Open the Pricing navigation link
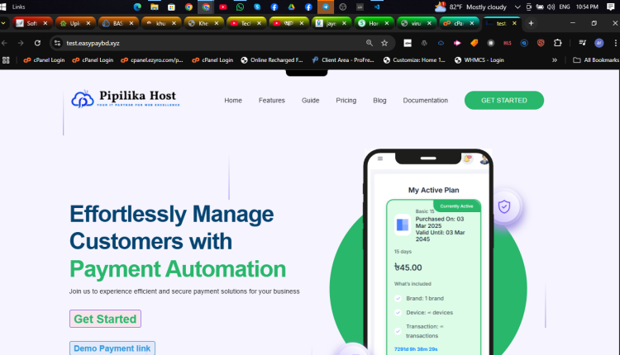This screenshot has width=620, height=355. pyautogui.click(x=346, y=100)
